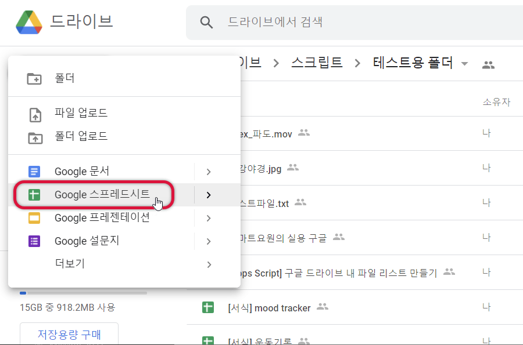This screenshot has height=345, width=523.
Task: Go to the 스크립트 breadcrumb folder
Action: tap(316, 63)
